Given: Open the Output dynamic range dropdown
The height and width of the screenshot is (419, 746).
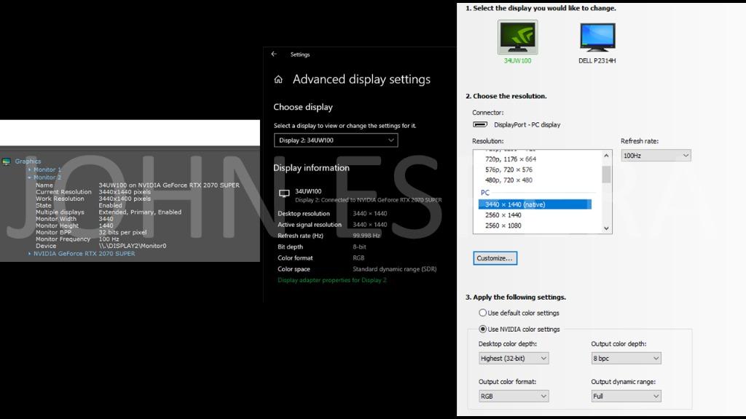Looking at the screenshot, I should pyautogui.click(x=626, y=396).
